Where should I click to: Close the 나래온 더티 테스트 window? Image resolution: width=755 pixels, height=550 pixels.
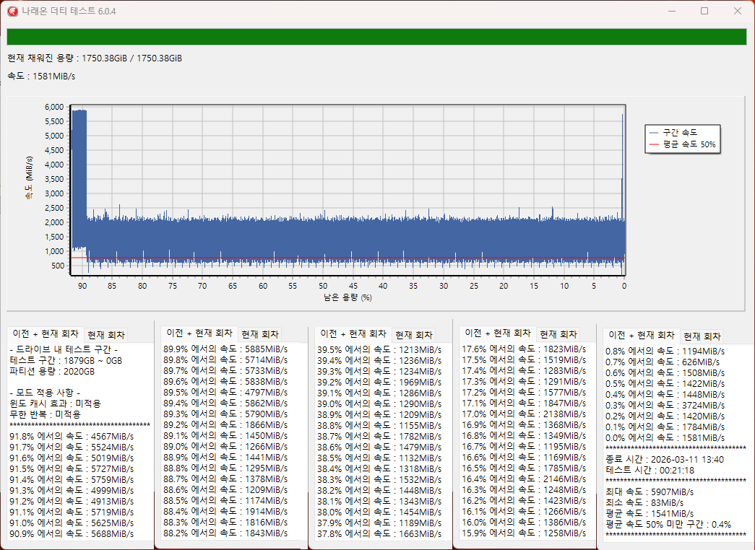pyautogui.click(x=737, y=11)
